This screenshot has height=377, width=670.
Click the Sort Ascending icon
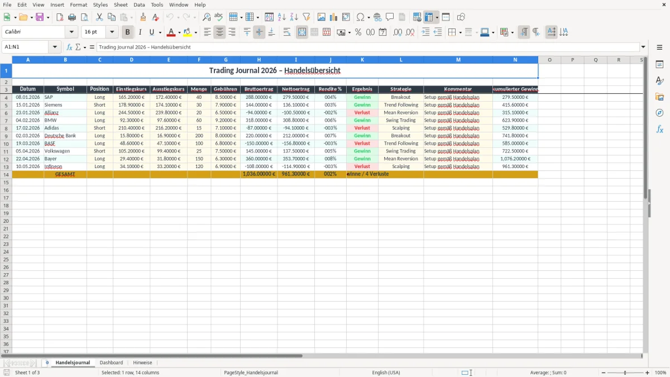coord(282,17)
